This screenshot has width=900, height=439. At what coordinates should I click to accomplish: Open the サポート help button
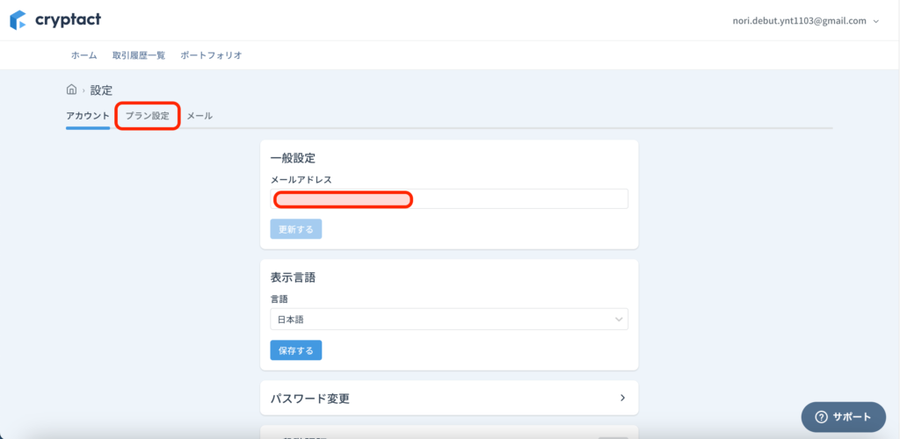pos(844,417)
